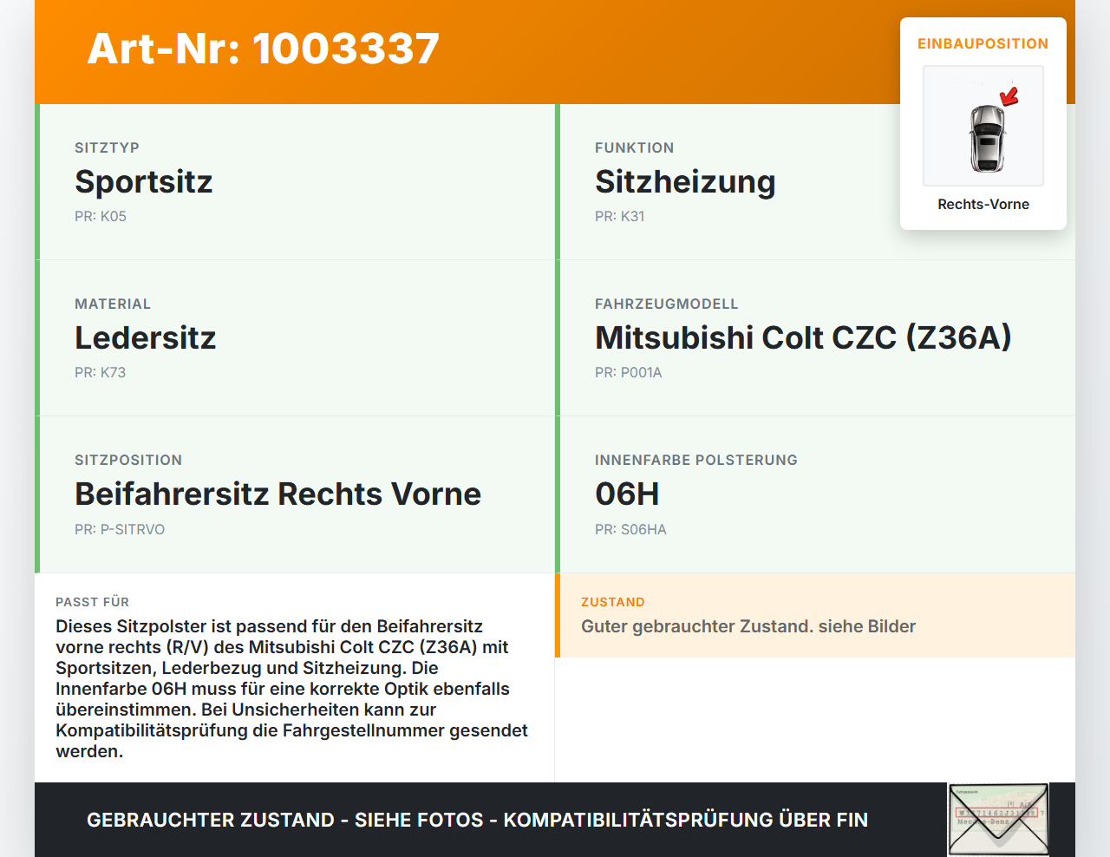Click the car position image under Einbauposition
This screenshot has height=857, width=1110.
[983, 126]
